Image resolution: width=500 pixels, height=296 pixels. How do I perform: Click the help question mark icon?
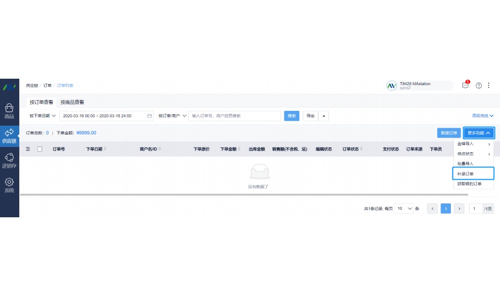pyautogui.click(x=478, y=85)
